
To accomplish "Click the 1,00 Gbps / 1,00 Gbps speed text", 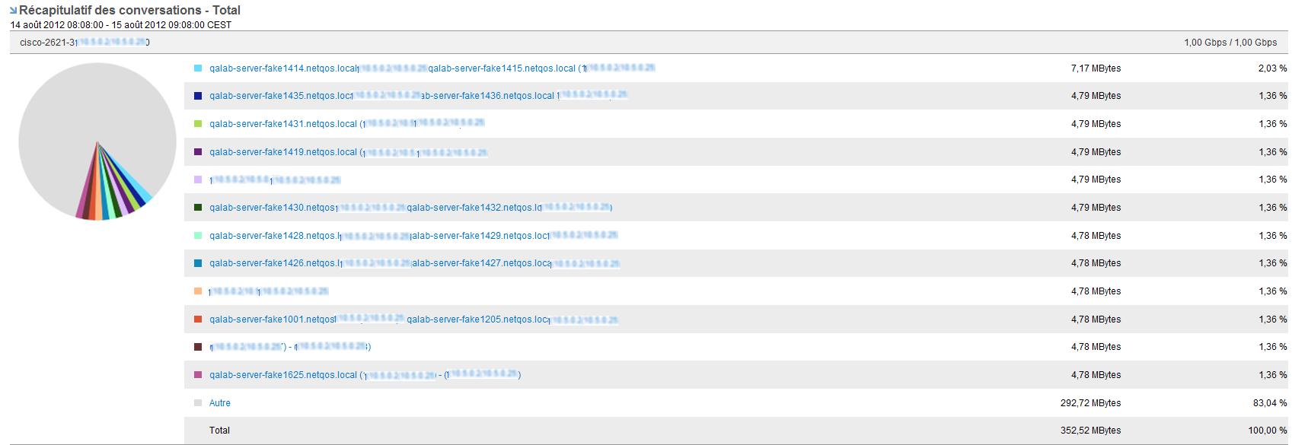I will 1230,43.
